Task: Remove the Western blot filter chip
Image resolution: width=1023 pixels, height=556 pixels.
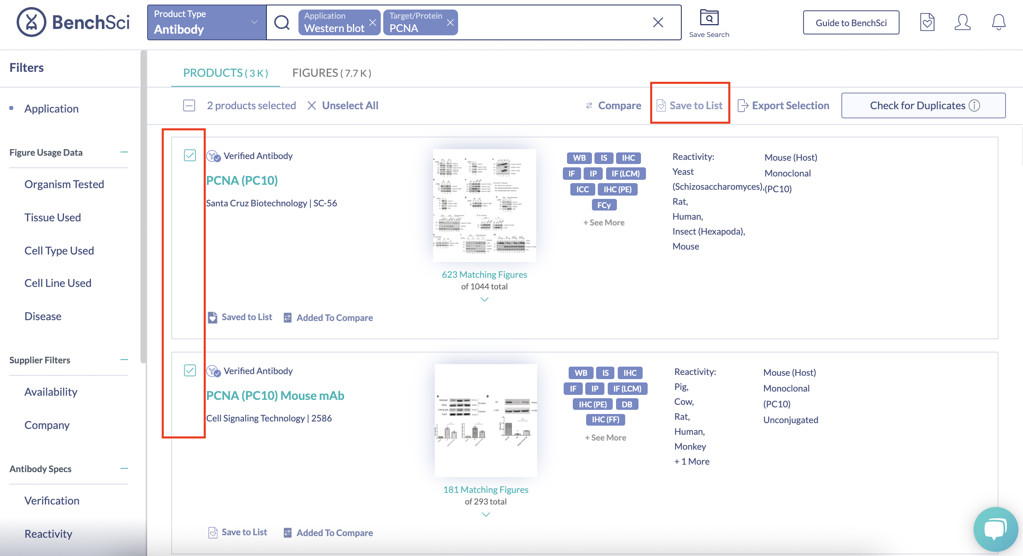Action: (372, 22)
